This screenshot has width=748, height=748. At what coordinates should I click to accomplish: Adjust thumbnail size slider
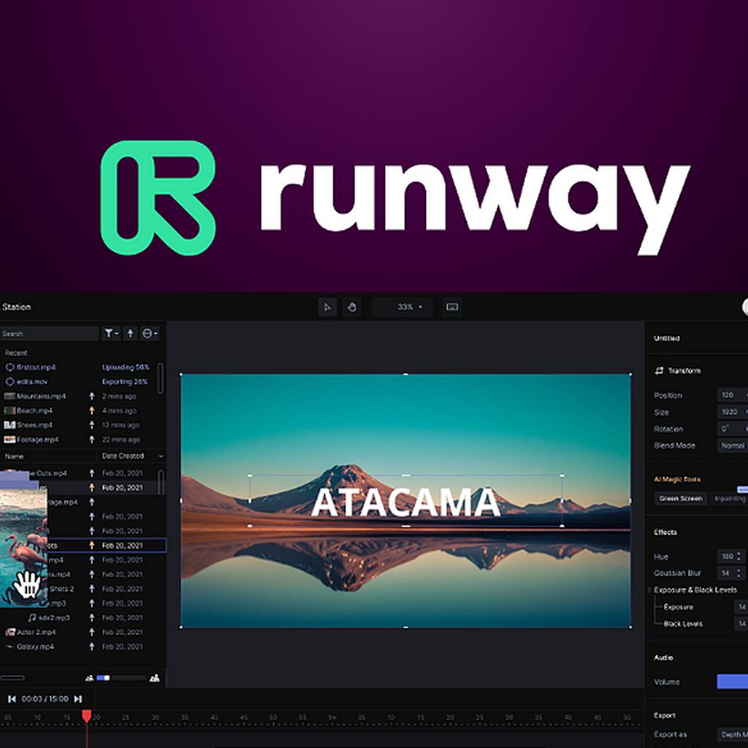click(121, 678)
